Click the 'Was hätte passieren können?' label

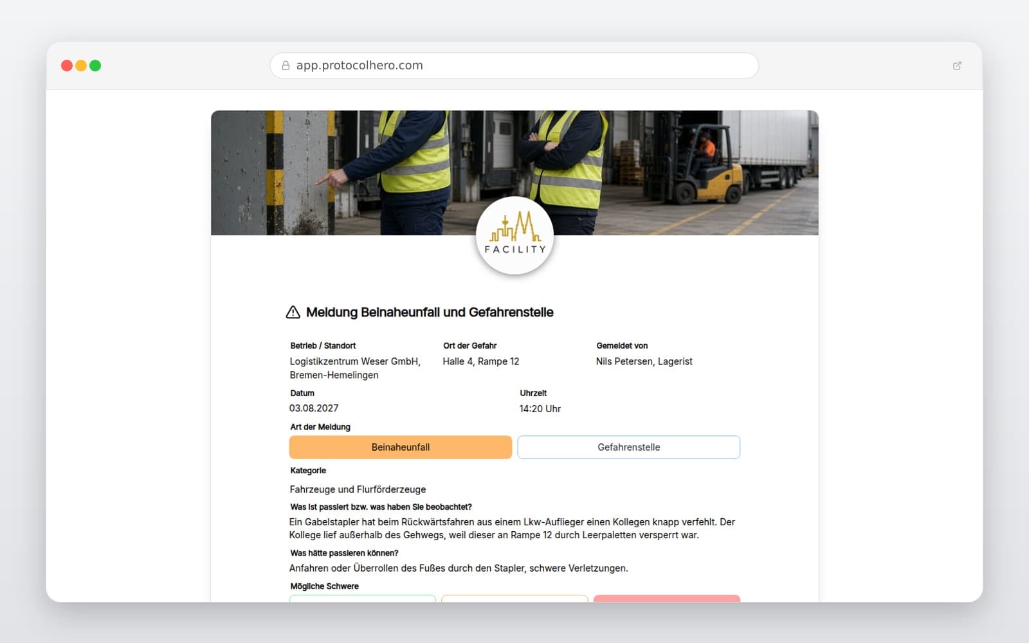point(345,553)
